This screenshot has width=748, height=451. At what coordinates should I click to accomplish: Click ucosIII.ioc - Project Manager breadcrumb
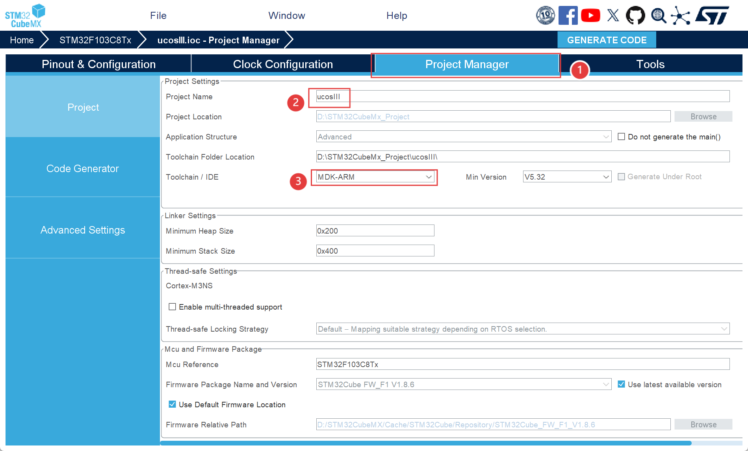coord(219,40)
